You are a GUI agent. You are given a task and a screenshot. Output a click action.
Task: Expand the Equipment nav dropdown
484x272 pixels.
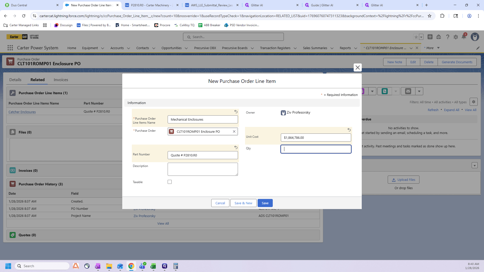103,48
